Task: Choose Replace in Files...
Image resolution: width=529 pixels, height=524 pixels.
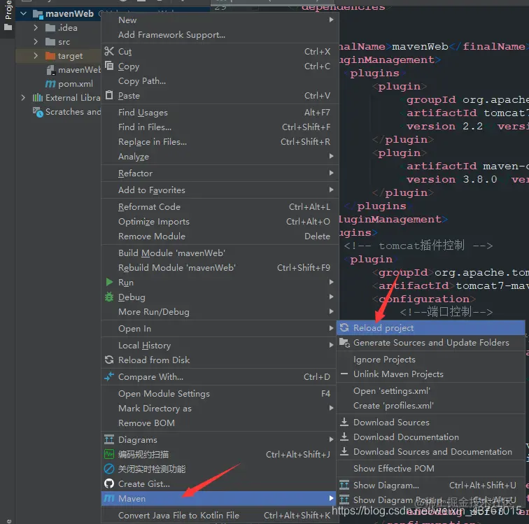Action: click(x=219, y=142)
